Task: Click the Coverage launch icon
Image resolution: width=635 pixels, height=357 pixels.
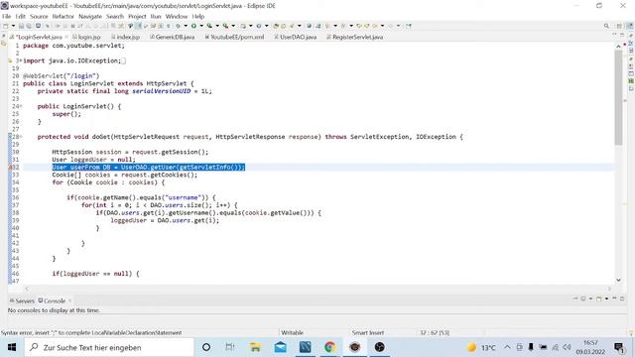Action: [x=209, y=26]
